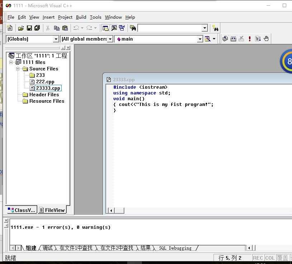Click the output tabs scroll-left arrow
Viewport: 292px width, 264px height.
coord(13,248)
